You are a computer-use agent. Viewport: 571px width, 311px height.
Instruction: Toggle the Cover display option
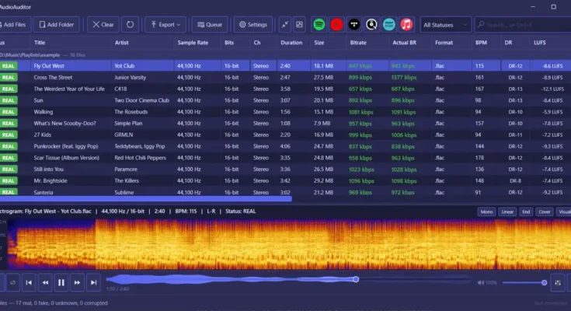(545, 211)
